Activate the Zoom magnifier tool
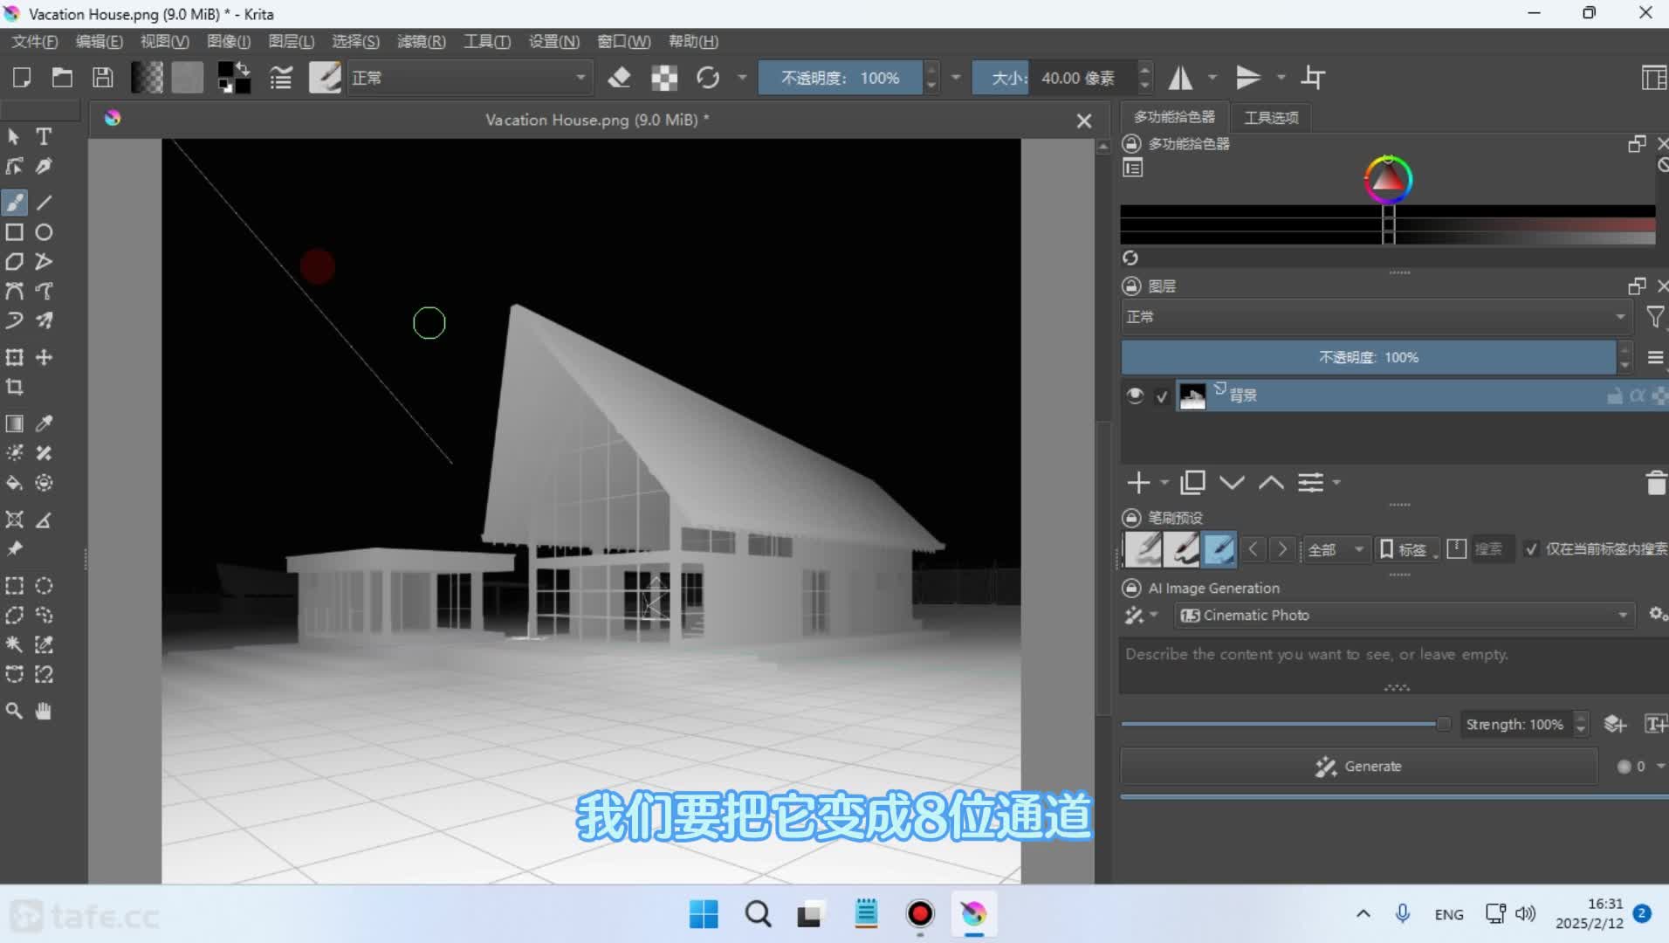 point(15,711)
